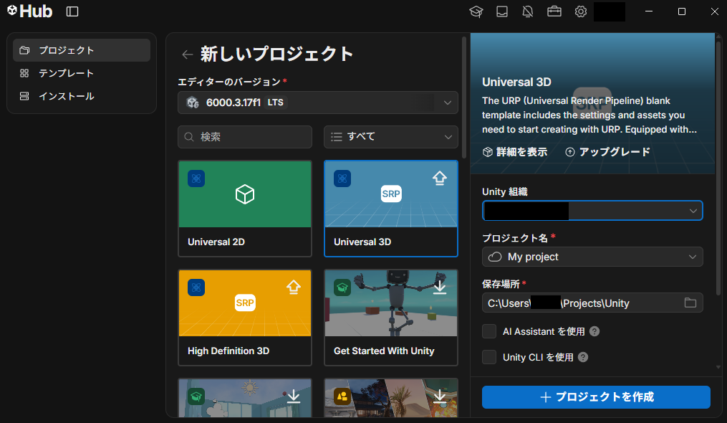Click into the 検索 template search field

pos(245,137)
